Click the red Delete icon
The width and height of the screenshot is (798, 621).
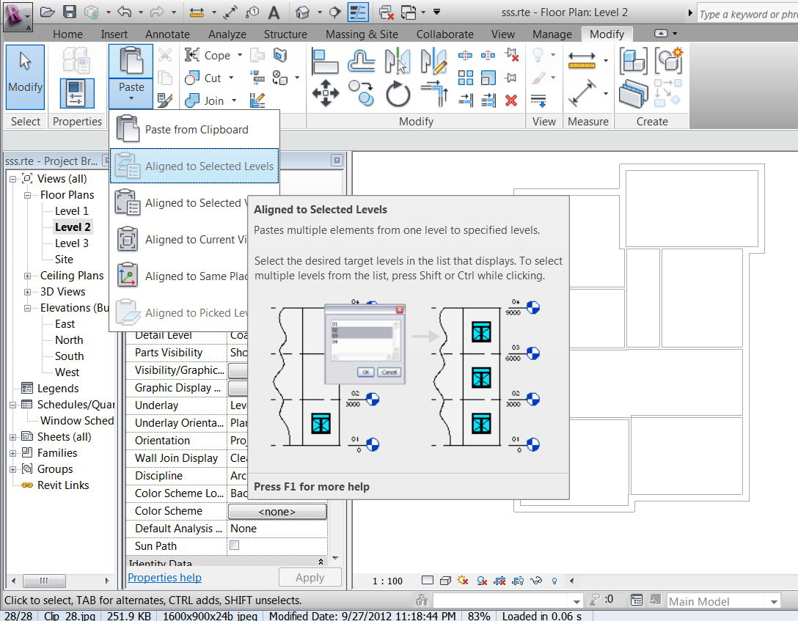(x=511, y=100)
